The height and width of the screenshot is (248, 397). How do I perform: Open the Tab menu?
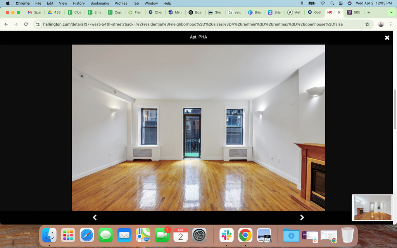136,3
